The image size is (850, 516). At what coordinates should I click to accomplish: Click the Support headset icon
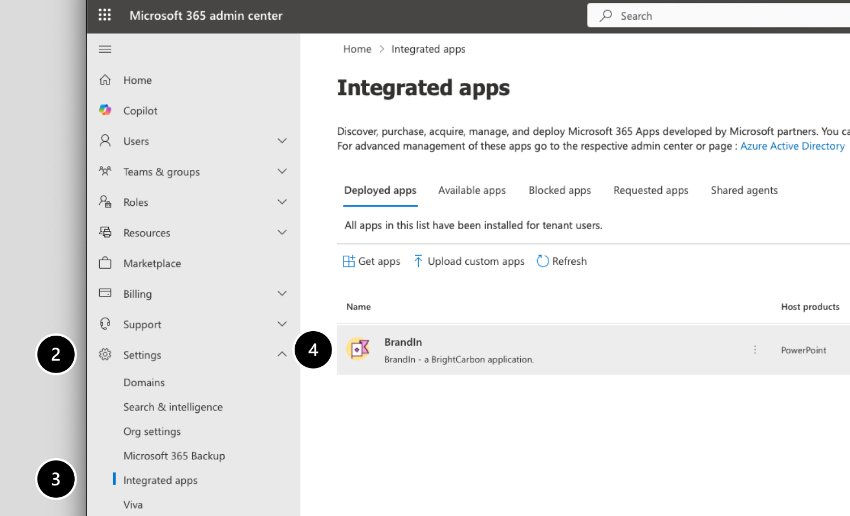[x=105, y=324]
